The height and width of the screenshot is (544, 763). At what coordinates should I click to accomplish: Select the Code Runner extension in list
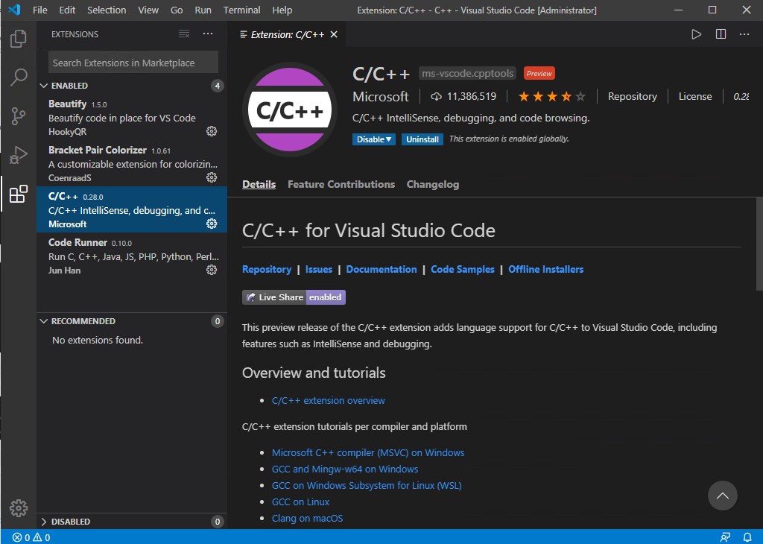click(x=131, y=256)
